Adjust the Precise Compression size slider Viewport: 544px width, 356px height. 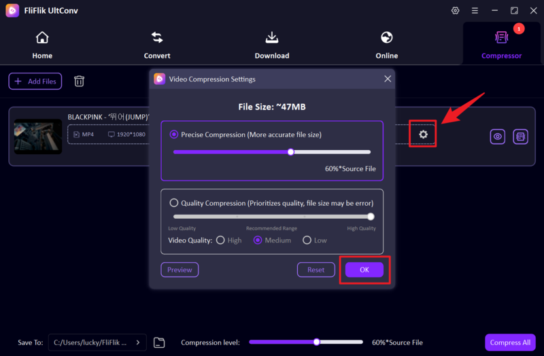click(x=291, y=152)
